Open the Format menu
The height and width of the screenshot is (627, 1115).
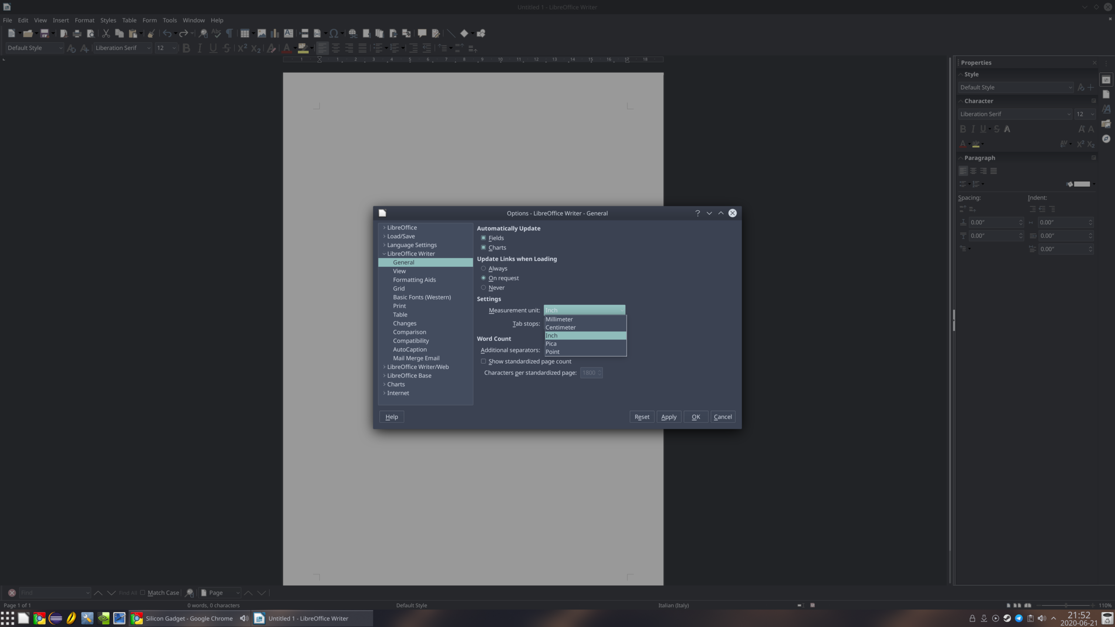pyautogui.click(x=84, y=20)
